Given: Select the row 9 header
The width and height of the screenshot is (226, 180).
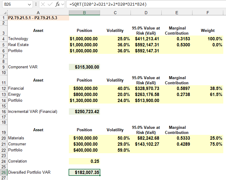Looking at the screenshot, I should click(x=3, y=67).
